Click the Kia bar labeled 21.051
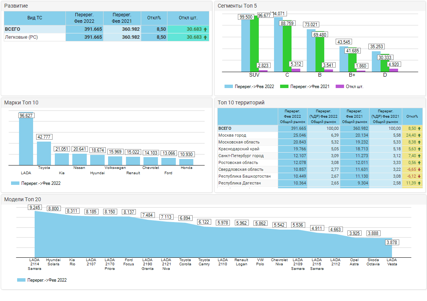This screenshot has height=301, width=427. click(62, 159)
